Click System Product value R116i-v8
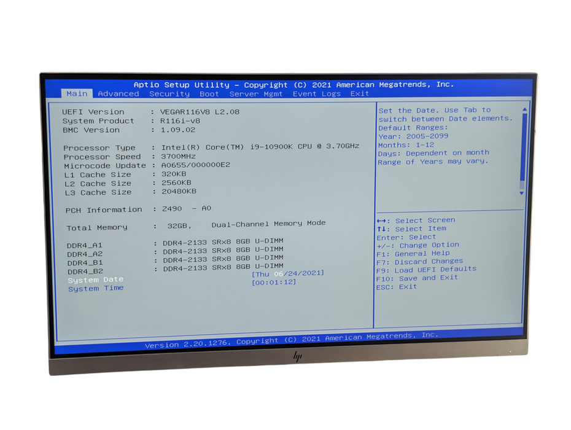The width and height of the screenshot is (571, 430). tap(181, 120)
